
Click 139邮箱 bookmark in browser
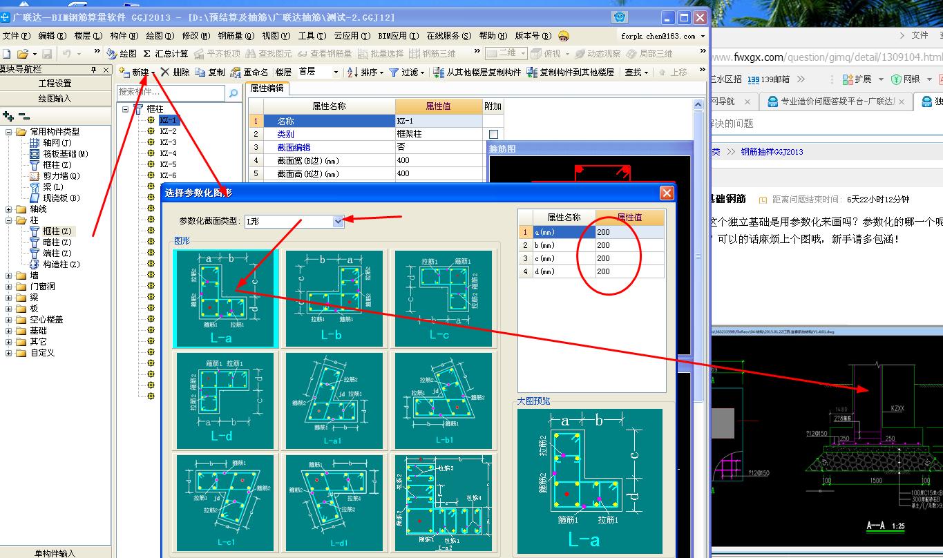768,79
